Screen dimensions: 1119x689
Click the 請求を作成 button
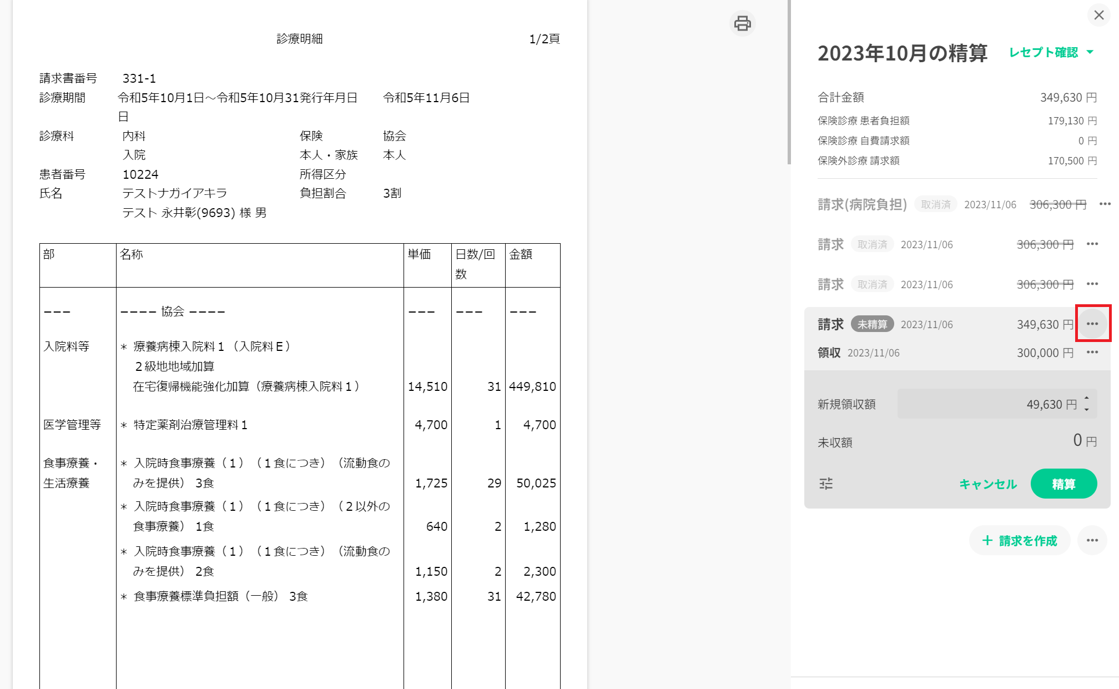(x=1019, y=540)
